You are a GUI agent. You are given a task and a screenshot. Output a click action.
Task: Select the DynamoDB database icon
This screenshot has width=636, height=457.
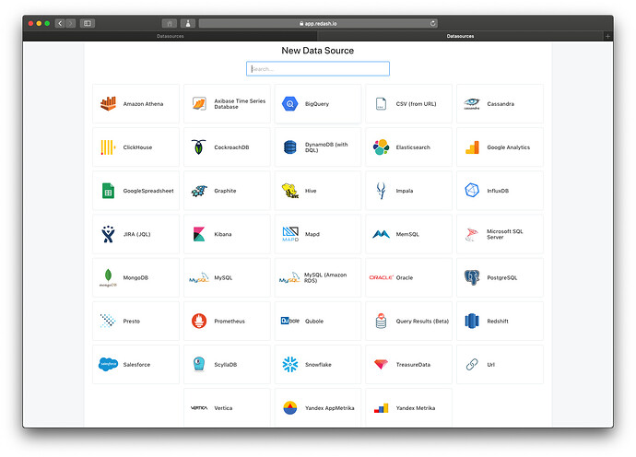pyautogui.click(x=290, y=147)
